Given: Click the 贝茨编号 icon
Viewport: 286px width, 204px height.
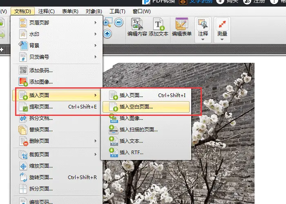Looking at the screenshot, I should 23,57.
